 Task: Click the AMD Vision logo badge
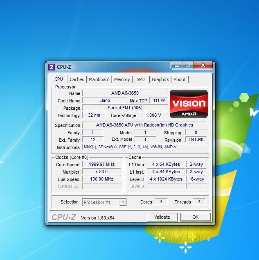pyautogui.click(x=189, y=104)
